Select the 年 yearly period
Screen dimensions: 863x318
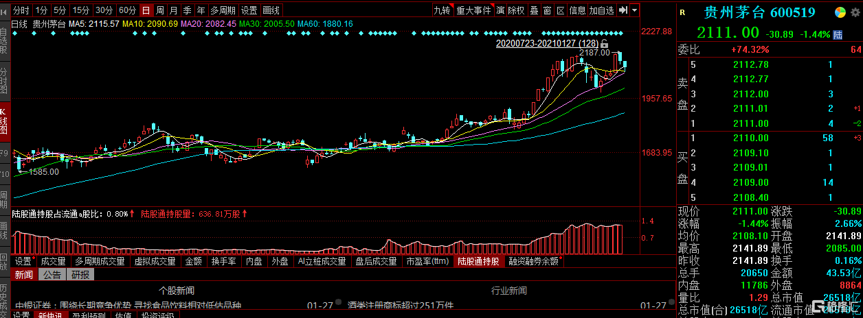[x=201, y=10]
